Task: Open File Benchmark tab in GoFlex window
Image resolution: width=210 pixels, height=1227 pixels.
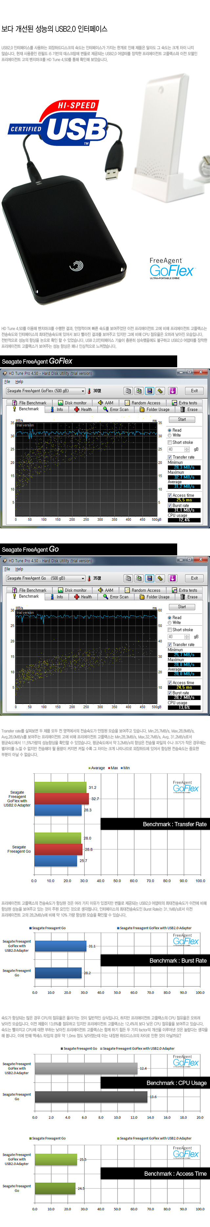Action: 30,403
